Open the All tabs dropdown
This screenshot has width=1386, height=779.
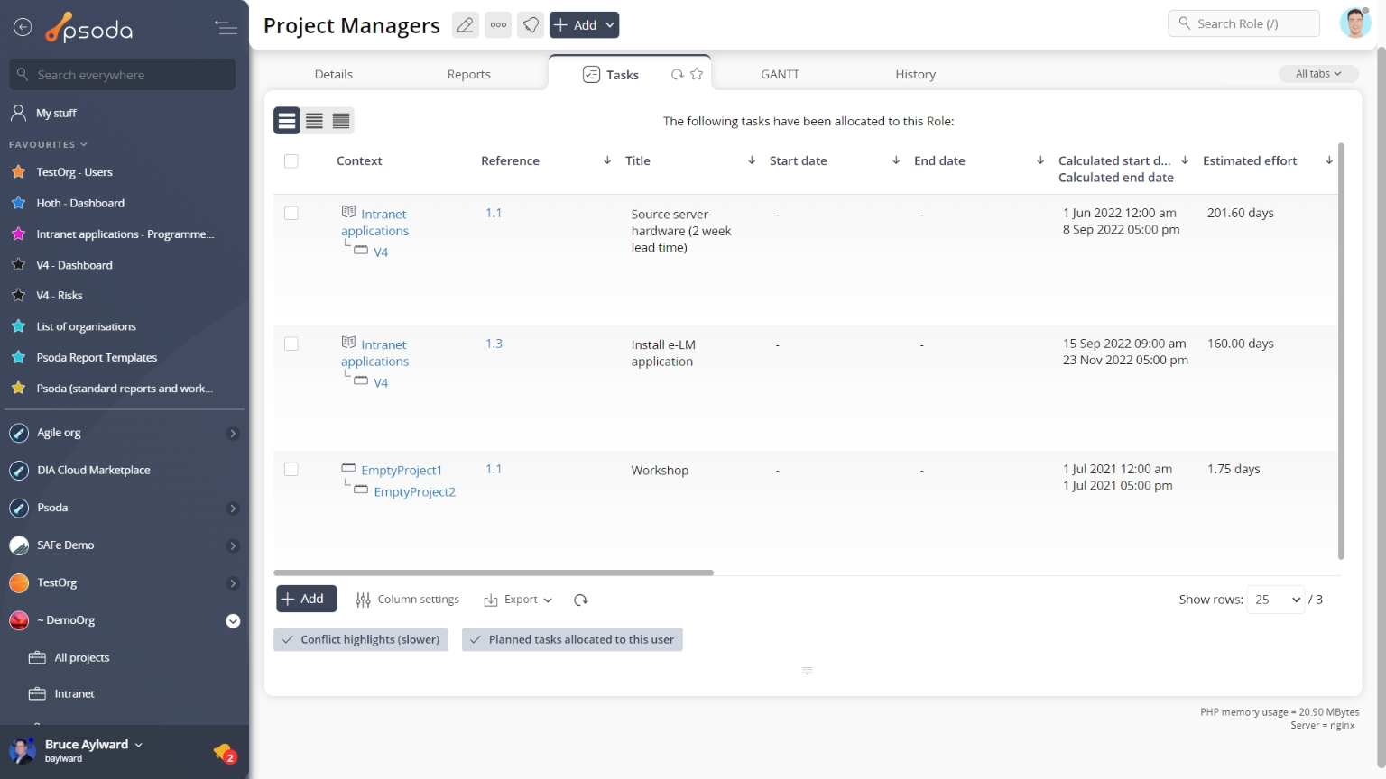pyautogui.click(x=1318, y=74)
